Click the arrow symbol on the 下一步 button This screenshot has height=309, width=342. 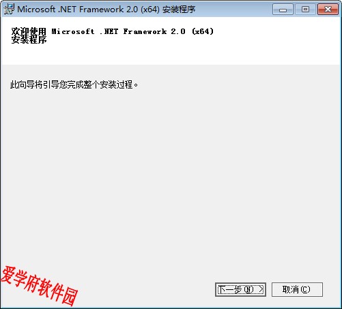[x=261, y=289]
